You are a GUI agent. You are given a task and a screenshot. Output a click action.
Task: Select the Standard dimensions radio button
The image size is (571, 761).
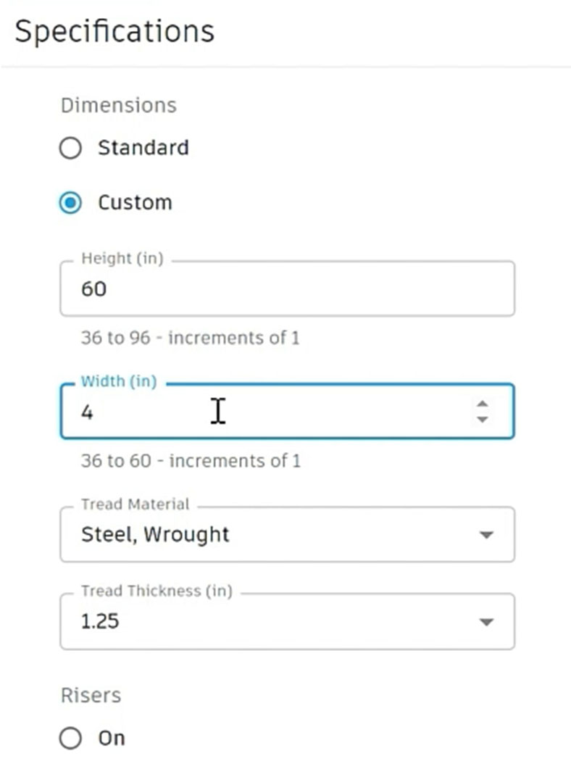pyautogui.click(x=70, y=149)
